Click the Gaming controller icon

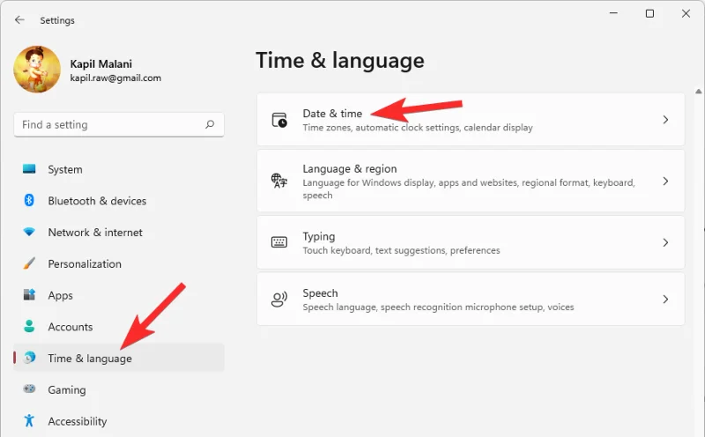[x=29, y=389]
